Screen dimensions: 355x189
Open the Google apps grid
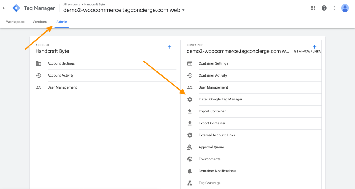coord(313,8)
